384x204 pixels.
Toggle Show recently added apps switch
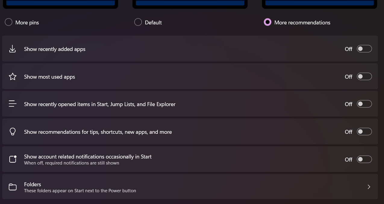[x=364, y=49]
